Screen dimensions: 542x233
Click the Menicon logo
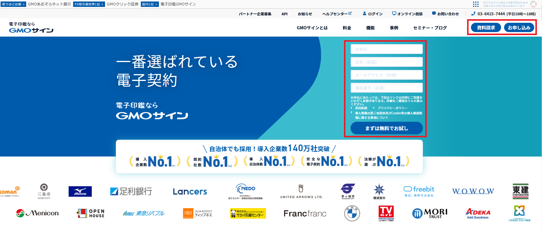(37, 213)
